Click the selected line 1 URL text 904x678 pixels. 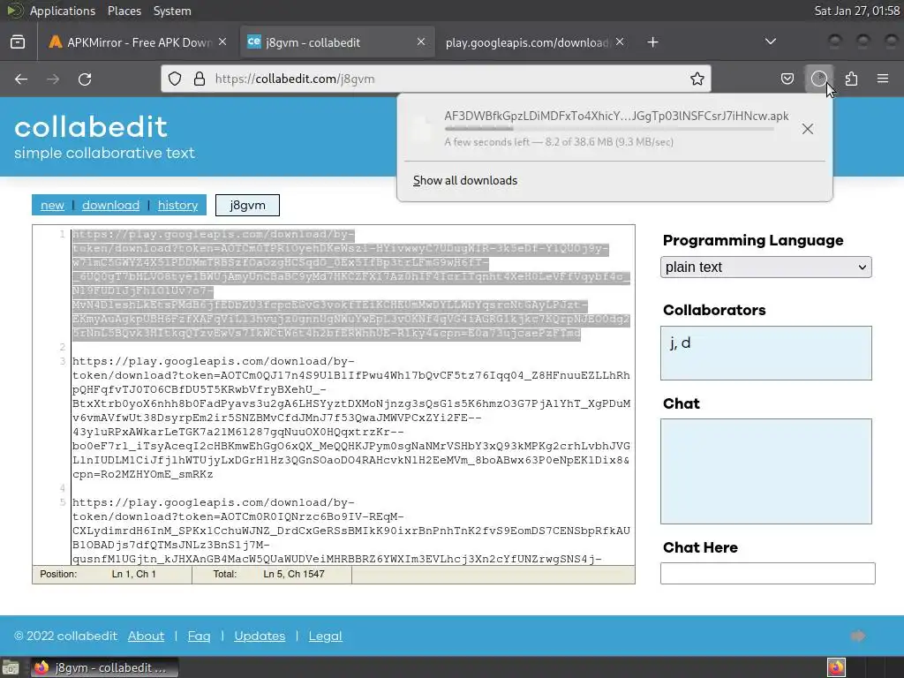click(351, 283)
